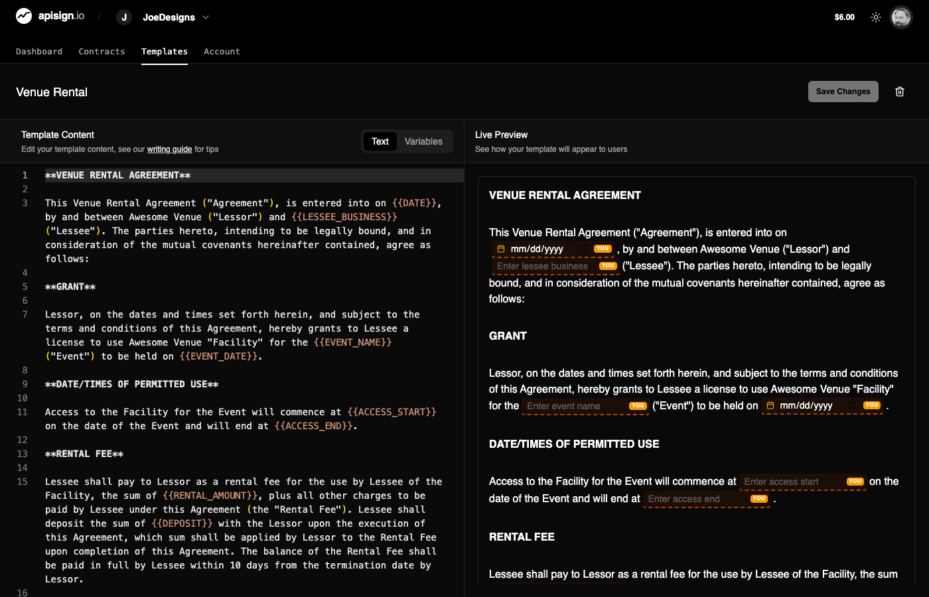Switch editor to Text view
The width and height of the screenshot is (929, 597).
tap(380, 141)
